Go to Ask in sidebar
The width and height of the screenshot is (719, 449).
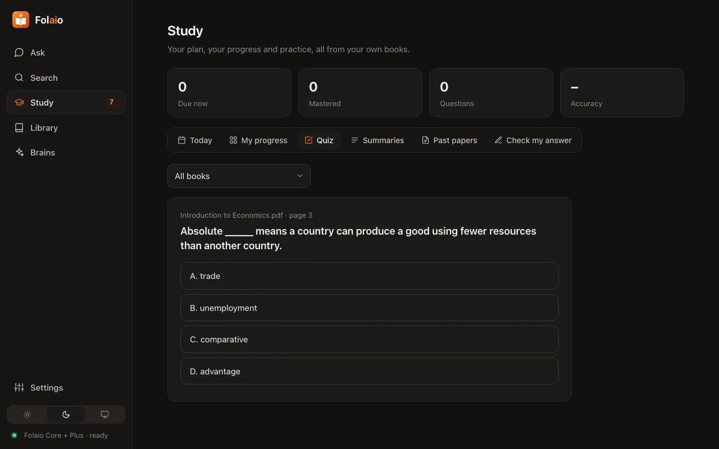(x=66, y=52)
